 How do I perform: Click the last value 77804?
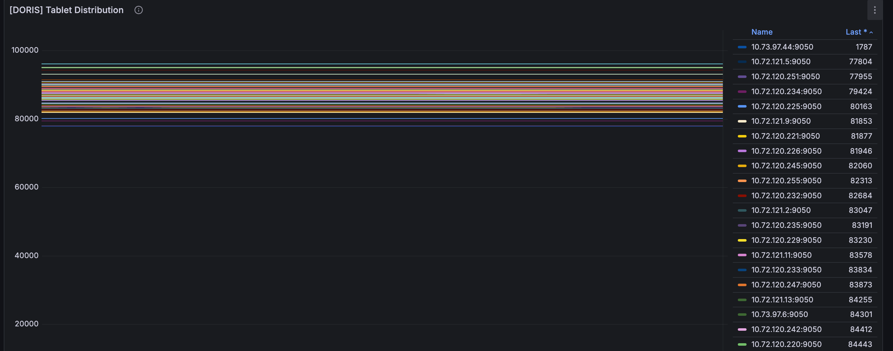[861, 62]
